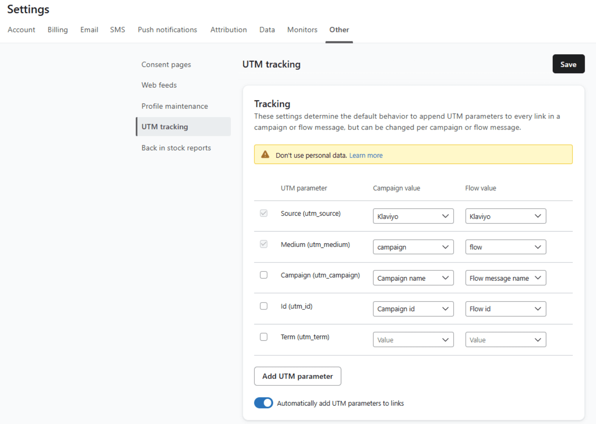Switch to the Push notifications tab
Image resolution: width=596 pixels, height=424 pixels.
click(167, 30)
